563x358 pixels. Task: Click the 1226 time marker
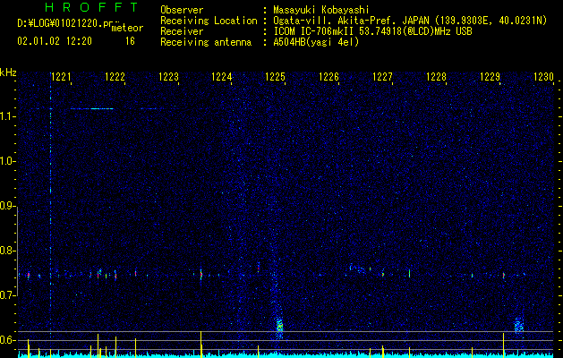pyautogui.click(x=328, y=77)
